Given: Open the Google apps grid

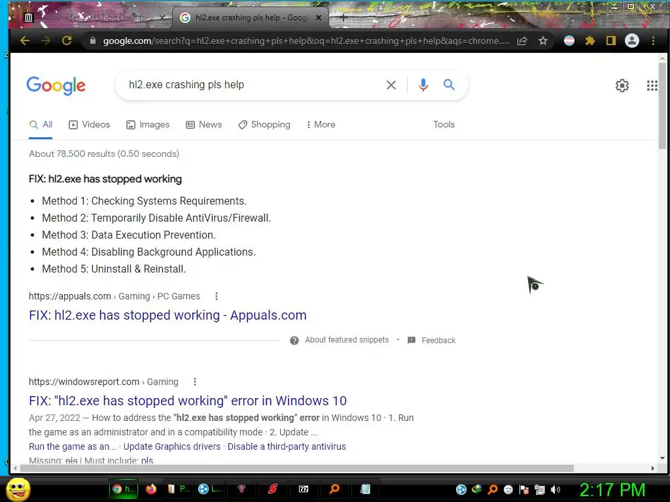Looking at the screenshot, I should click(x=652, y=86).
